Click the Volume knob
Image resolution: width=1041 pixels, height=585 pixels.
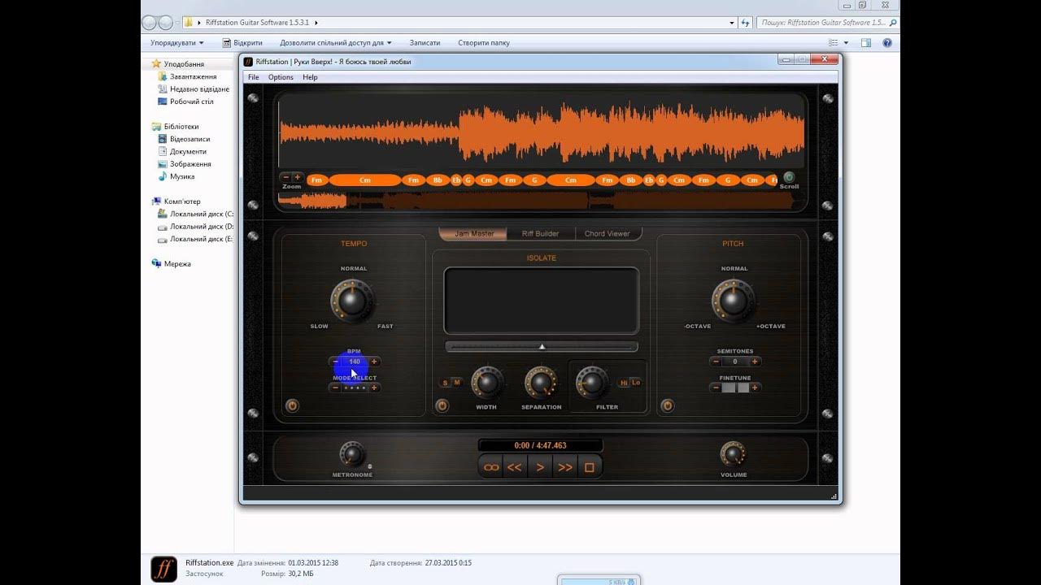[x=733, y=454]
